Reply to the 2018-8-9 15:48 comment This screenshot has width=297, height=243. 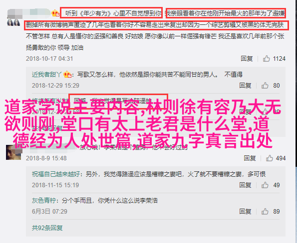click(250, 158)
